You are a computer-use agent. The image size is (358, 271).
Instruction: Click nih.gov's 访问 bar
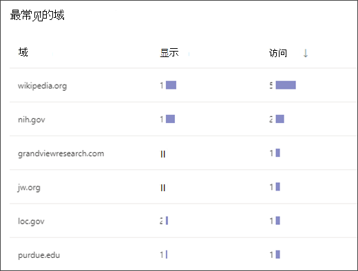point(280,119)
